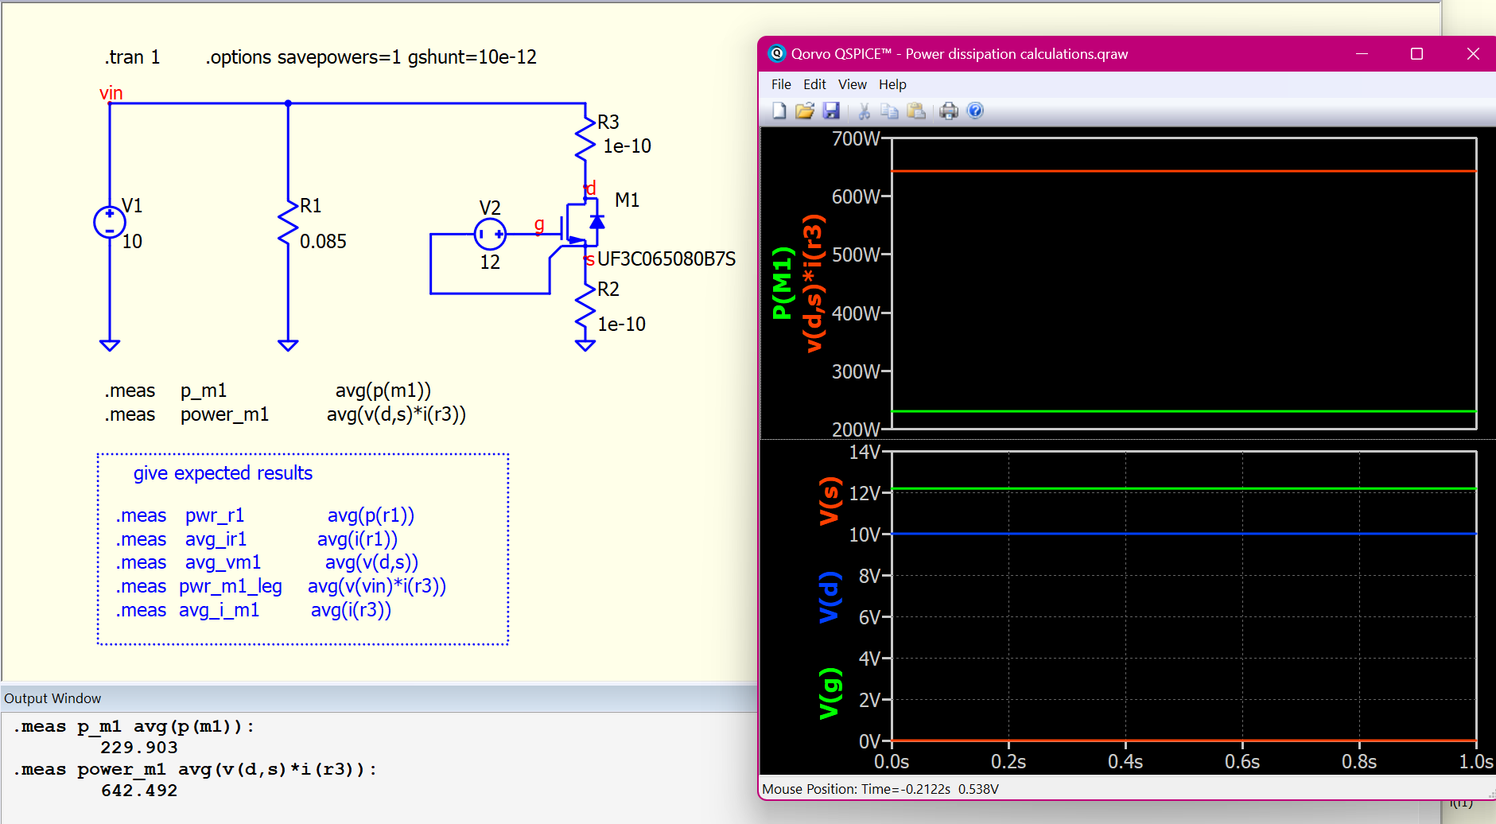Open the View menu
The height and width of the screenshot is (824, 1496).
[852, 84]
